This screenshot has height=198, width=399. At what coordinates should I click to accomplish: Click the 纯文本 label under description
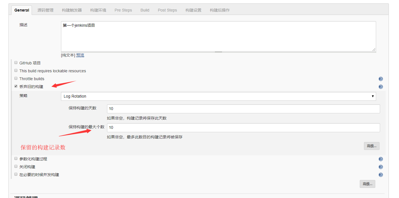(68, 55)
